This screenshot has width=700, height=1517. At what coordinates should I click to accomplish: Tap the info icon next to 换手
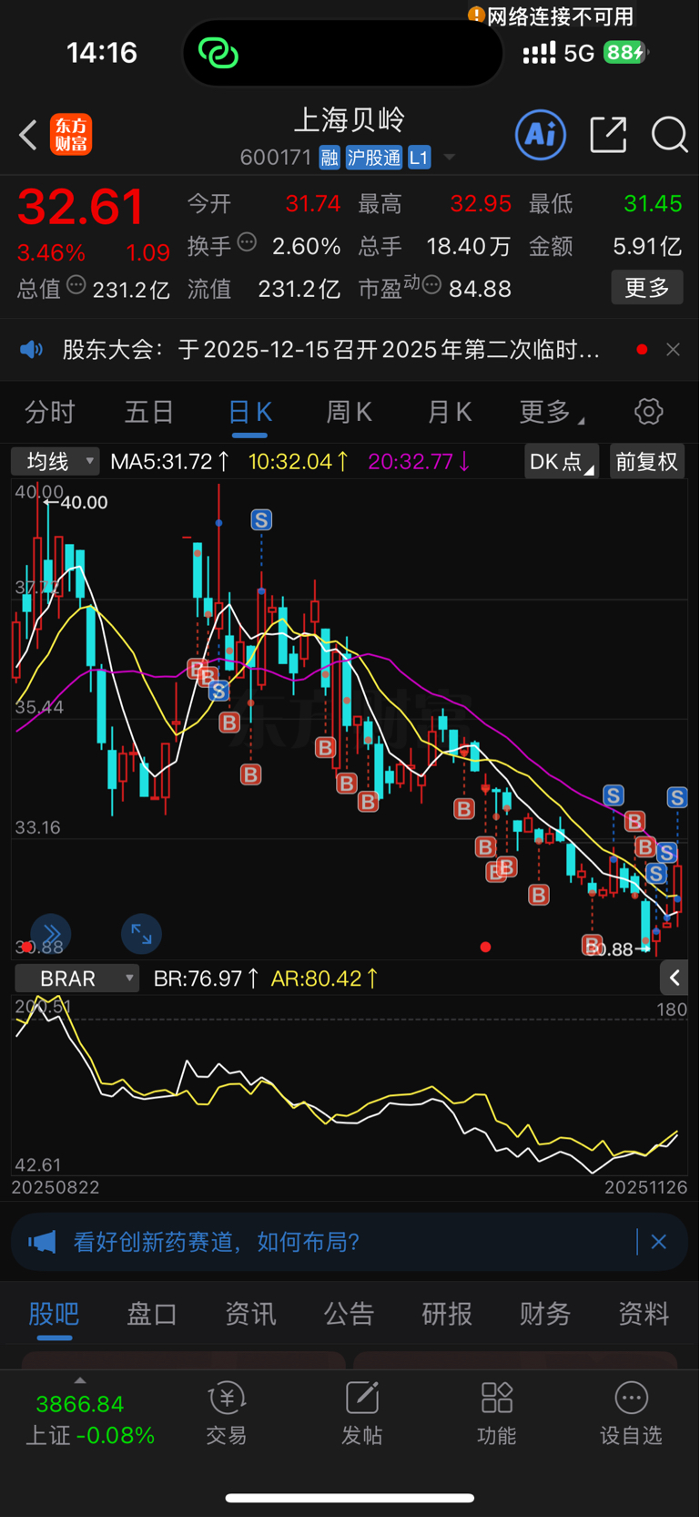point(247,243)
